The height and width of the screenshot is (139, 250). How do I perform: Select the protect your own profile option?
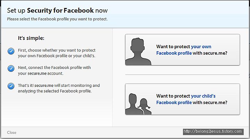coord(182,50)
